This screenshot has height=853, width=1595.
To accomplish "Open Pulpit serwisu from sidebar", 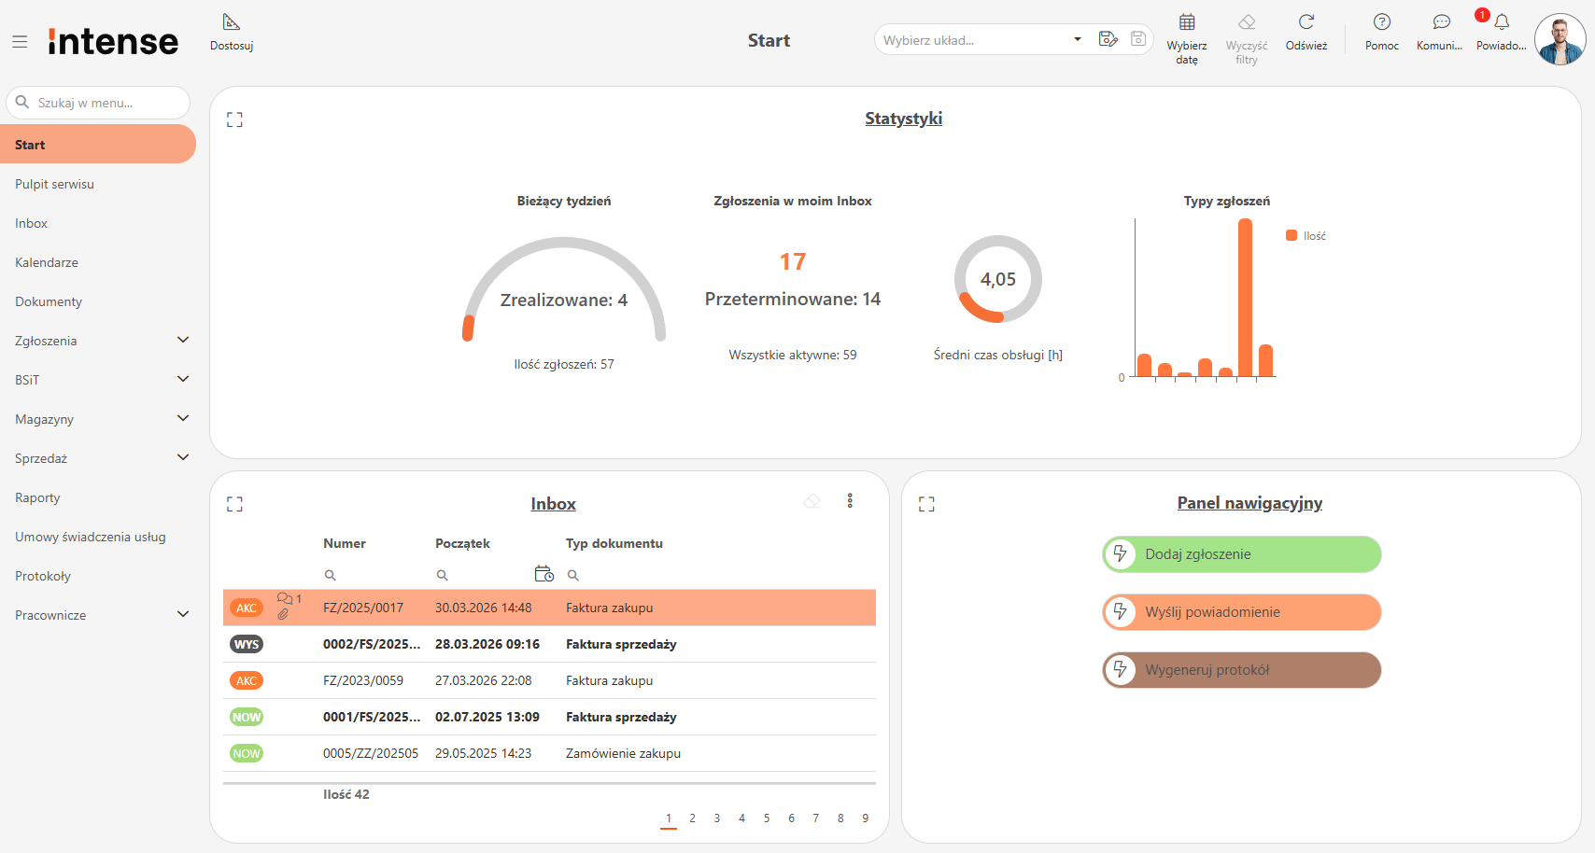I will coord(54,185).
